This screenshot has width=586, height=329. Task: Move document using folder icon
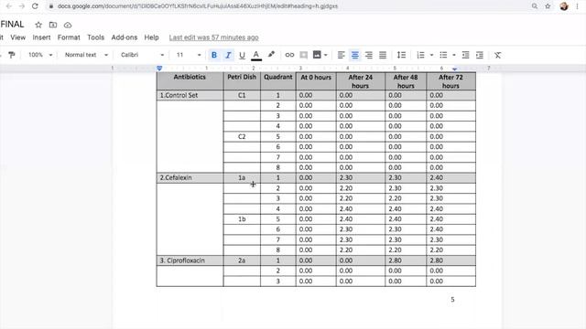click(x=53, y=25)
